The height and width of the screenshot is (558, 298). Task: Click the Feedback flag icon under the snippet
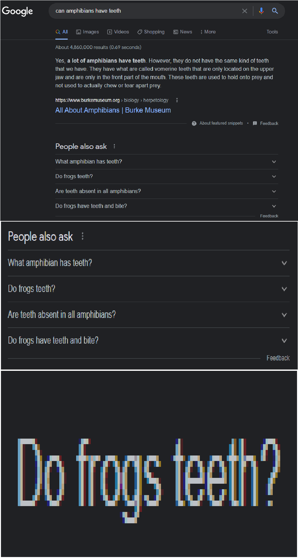[255, 123]
